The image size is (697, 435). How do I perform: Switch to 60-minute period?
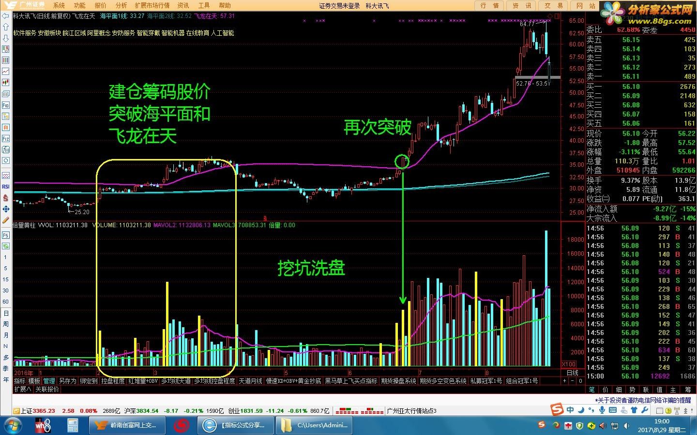pos(6,302)
